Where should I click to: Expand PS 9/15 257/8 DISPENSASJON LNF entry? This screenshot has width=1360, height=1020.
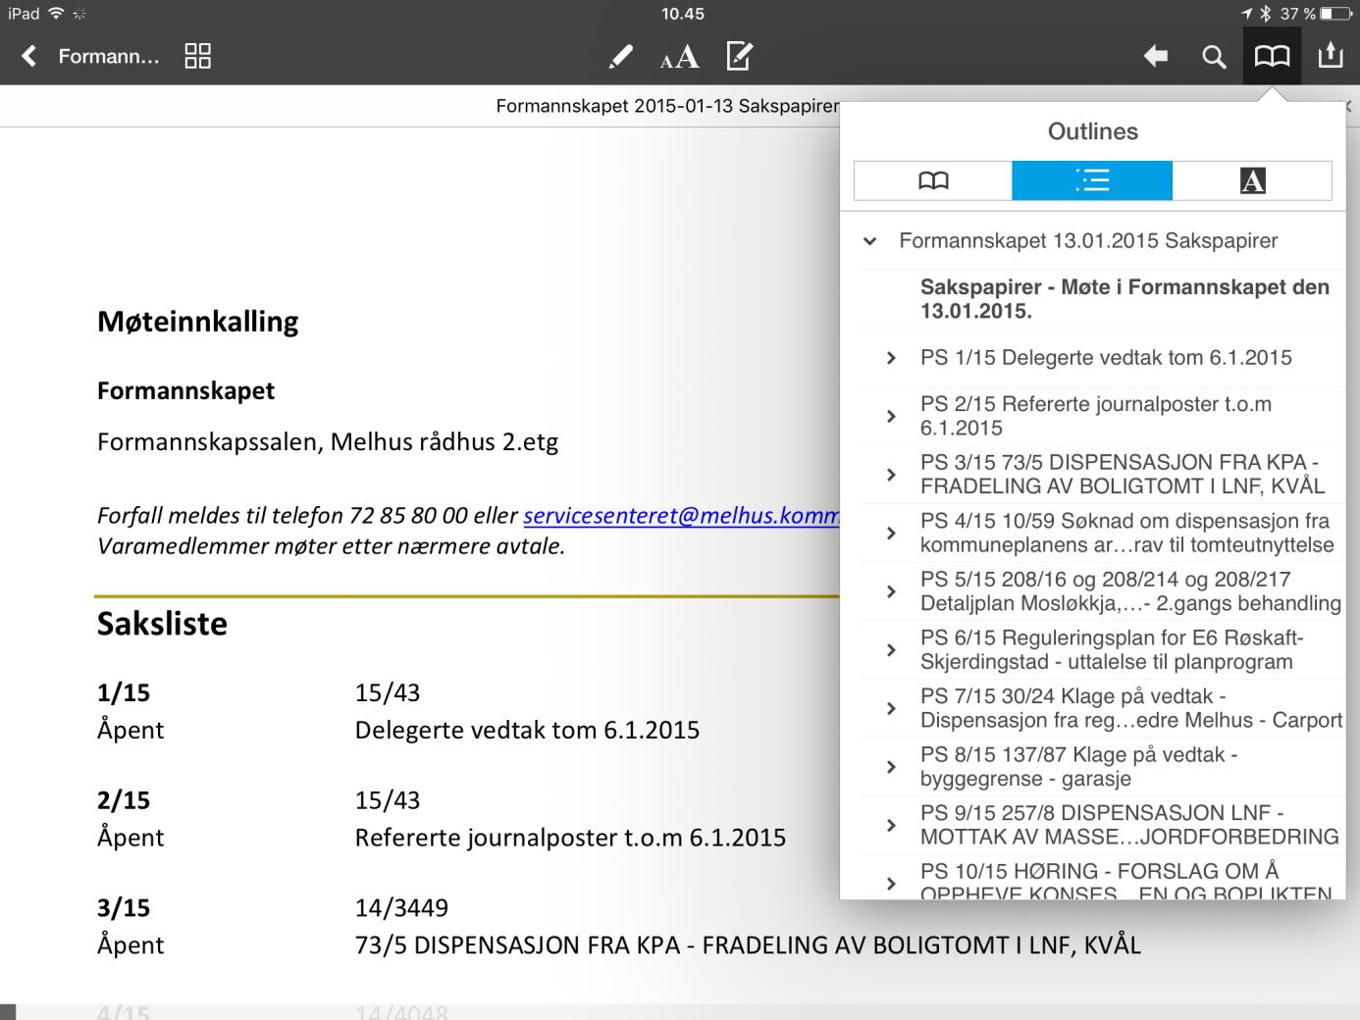[891, 825]
